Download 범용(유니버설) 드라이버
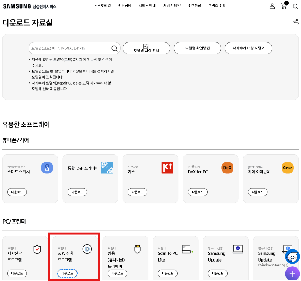The height and width of the screenshot is (281, 301). pos(118,273)
